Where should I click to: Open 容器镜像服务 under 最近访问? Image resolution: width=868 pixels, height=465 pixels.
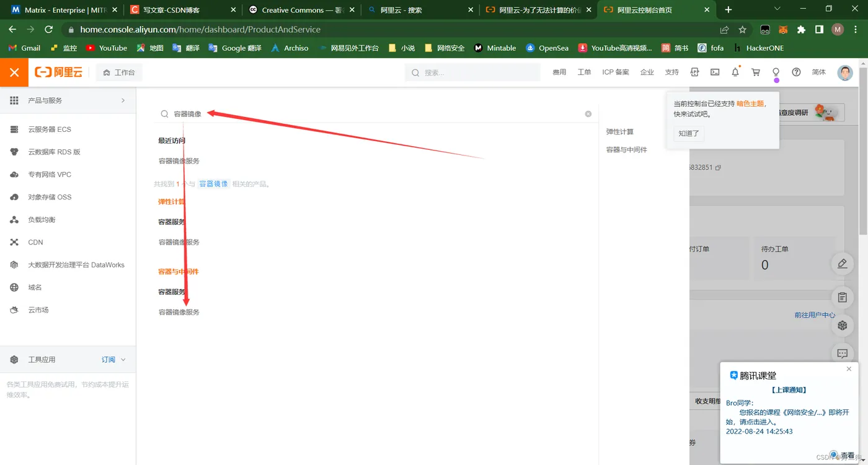click(179, 161)
